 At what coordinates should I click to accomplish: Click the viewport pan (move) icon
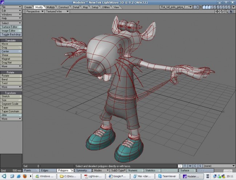(x=217, y=11)
